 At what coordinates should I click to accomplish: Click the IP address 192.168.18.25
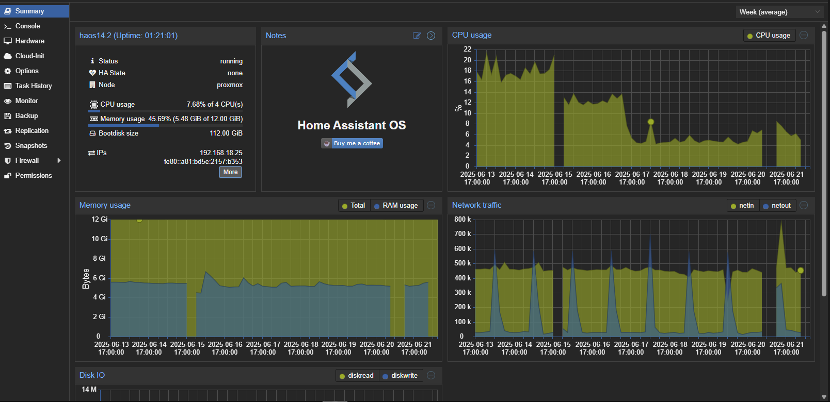pyautogui.click(x=221, y=153)
